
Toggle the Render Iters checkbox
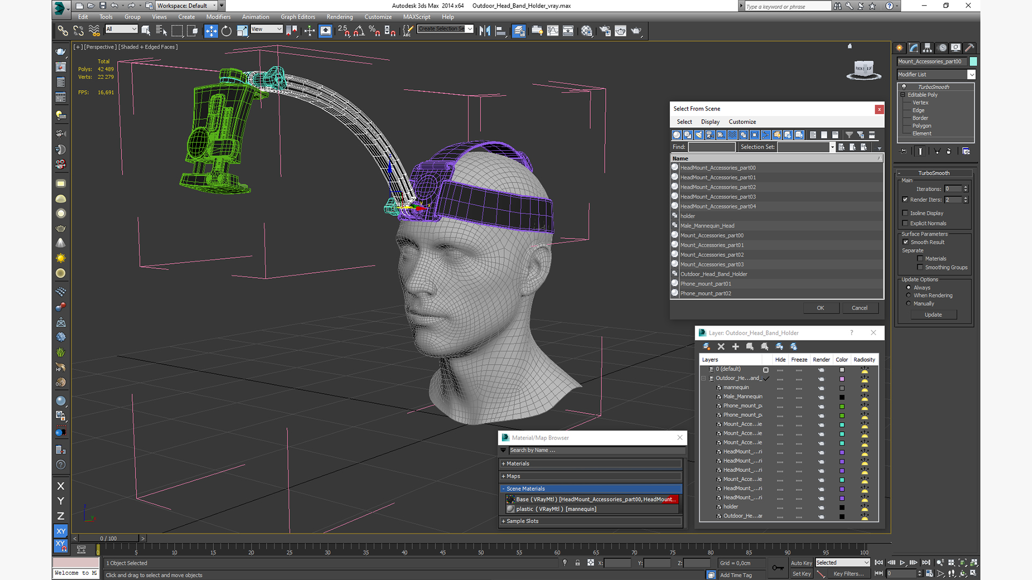pos(905,200)
